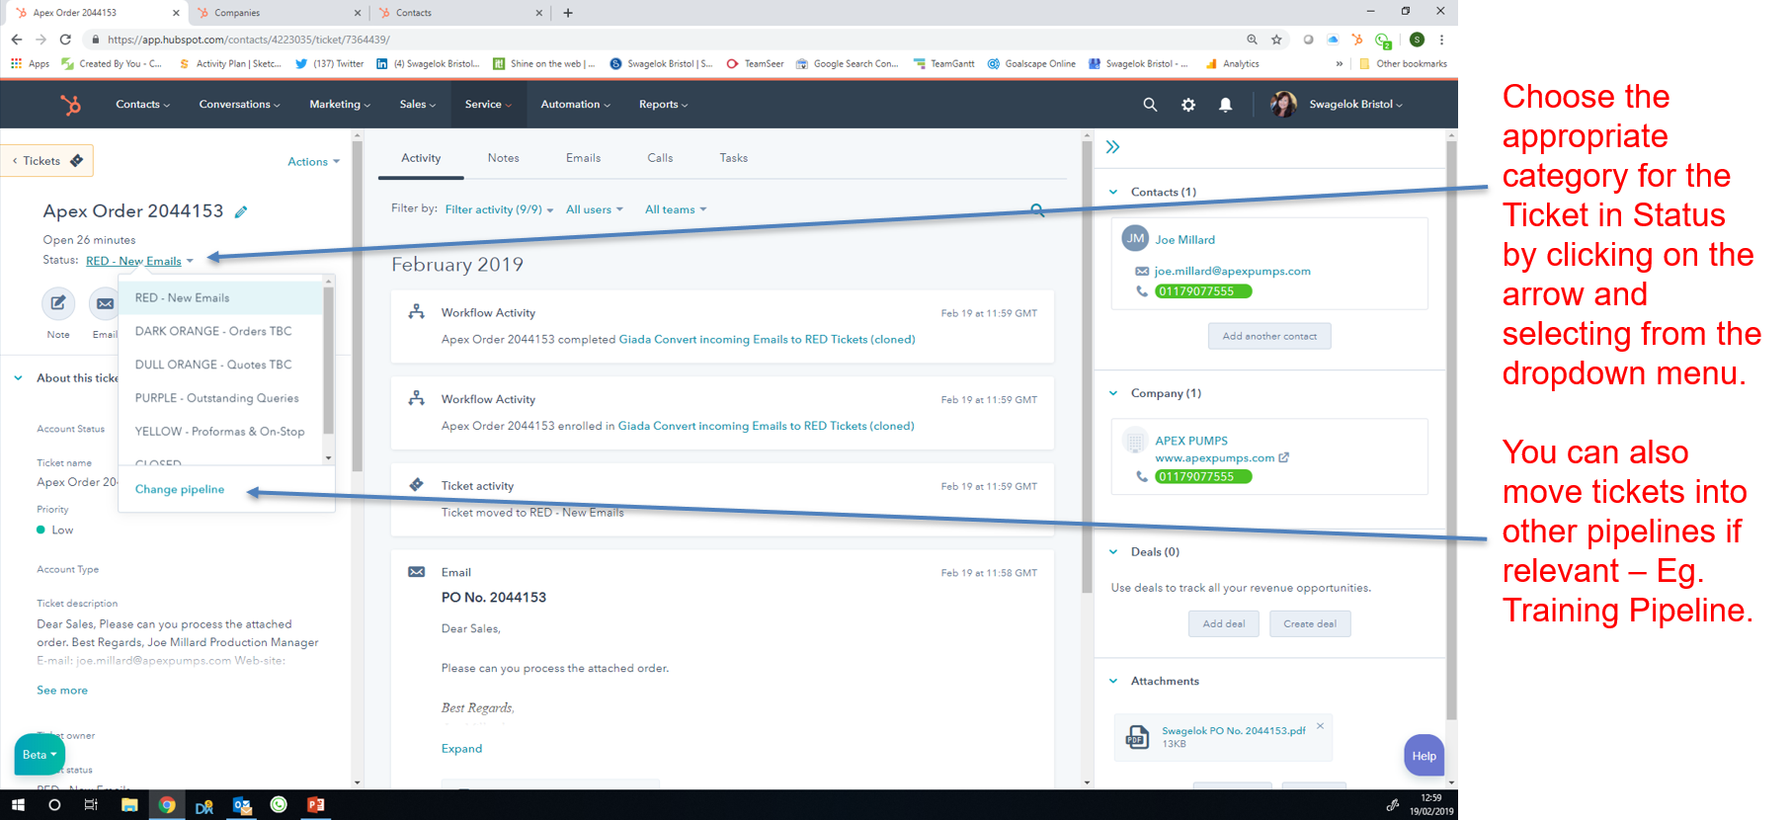The image size is (1792, 820).
Task: Switch to the Notes tab
Action: click(x=503, y=158)
